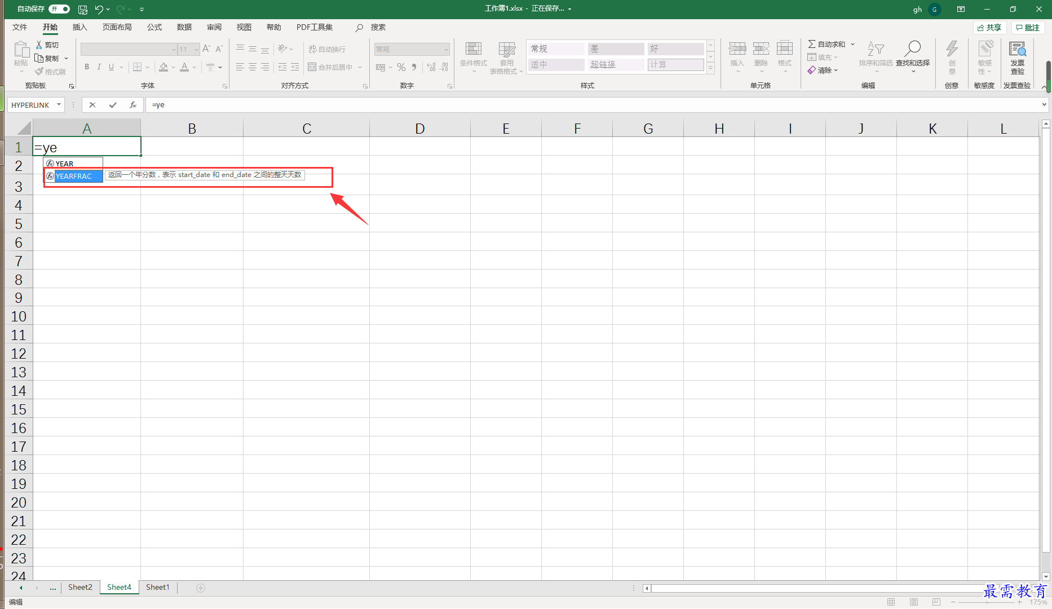Toggle Italic formatting

99,67
